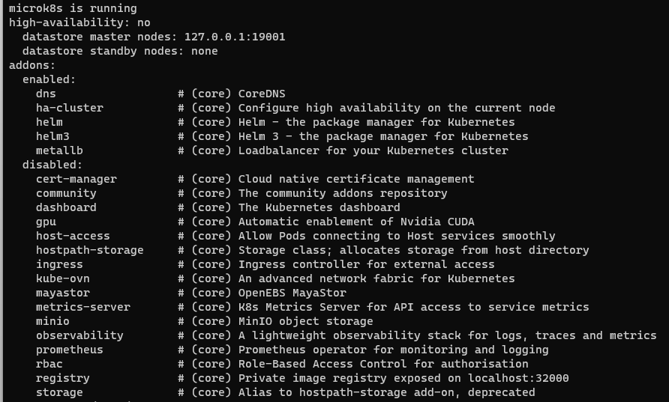Click the 'ingress' addon name
This screenshot has height=402, width=669.
click(59, 265)
